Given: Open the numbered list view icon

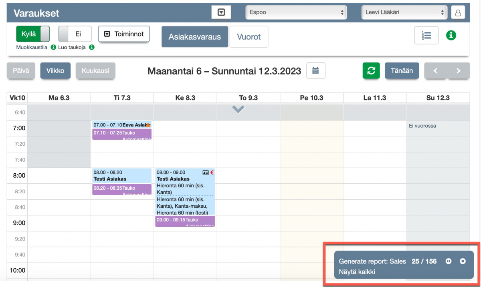Looking at the screenshot, I should tap(426, 35).
